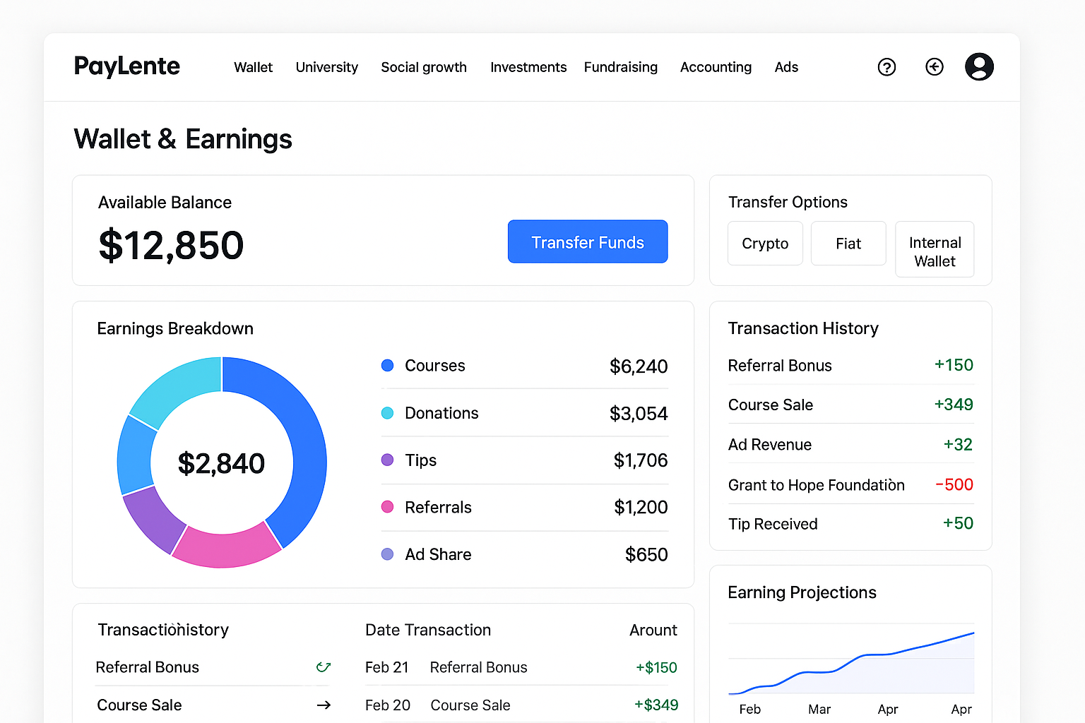The width and height of the screenshot is (1085, 723).
Task: Click the Earnings Breakdown heading
Action: [175, 328]
